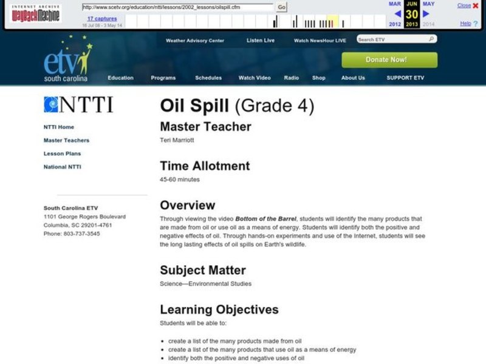
Task: Click the Search ETV magnifier icon
Action: tap(430, 38)
